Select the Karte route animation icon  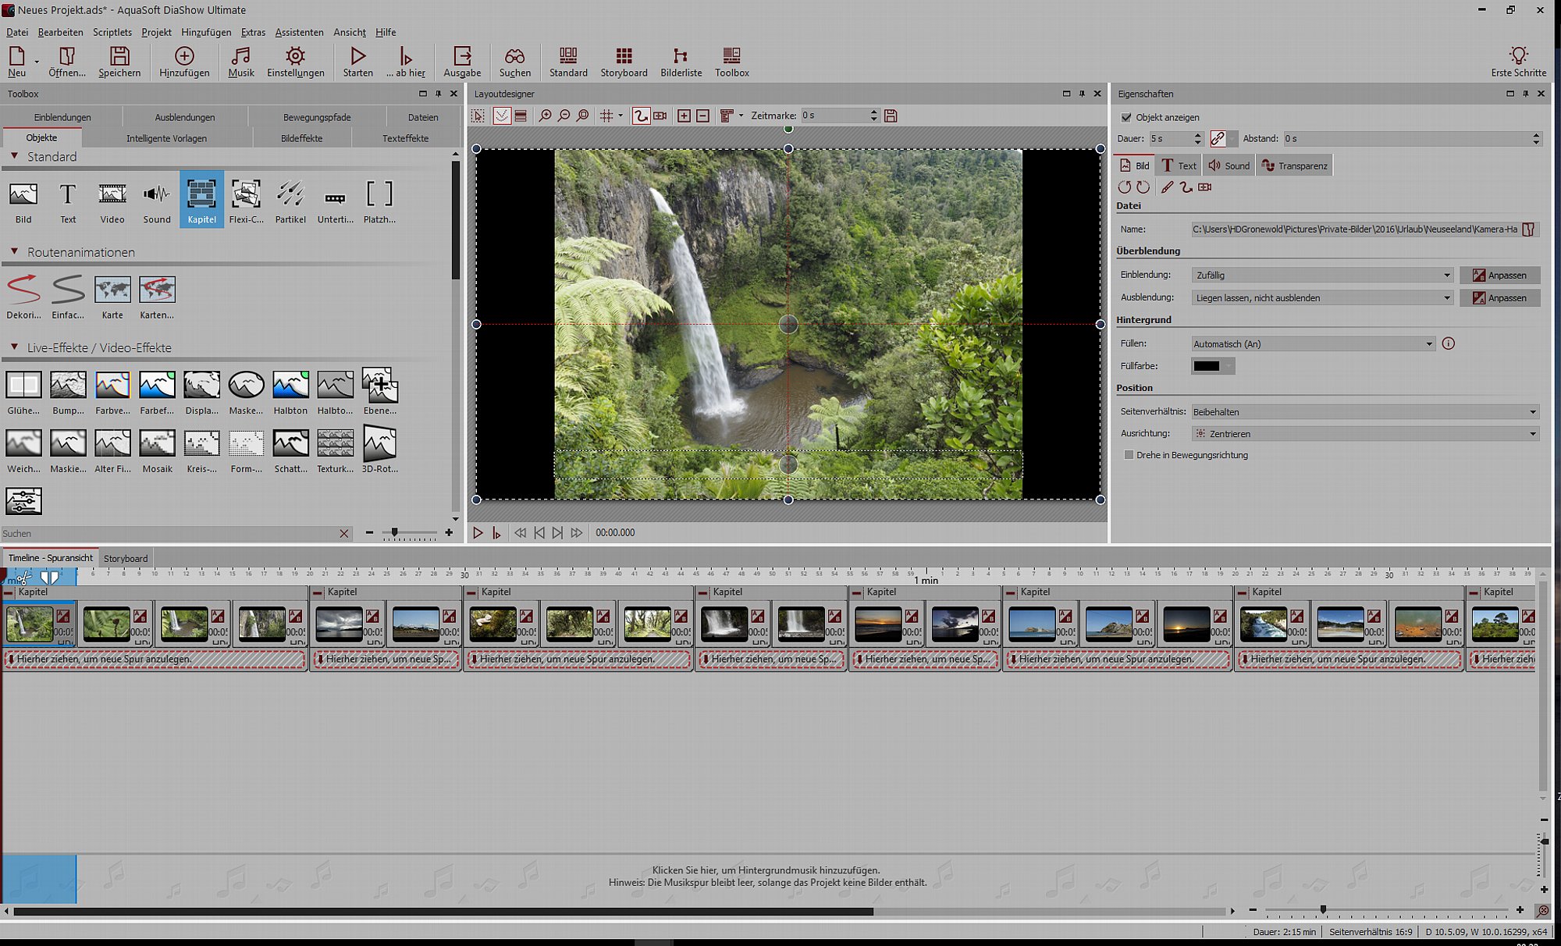click(x=112, y=297)
